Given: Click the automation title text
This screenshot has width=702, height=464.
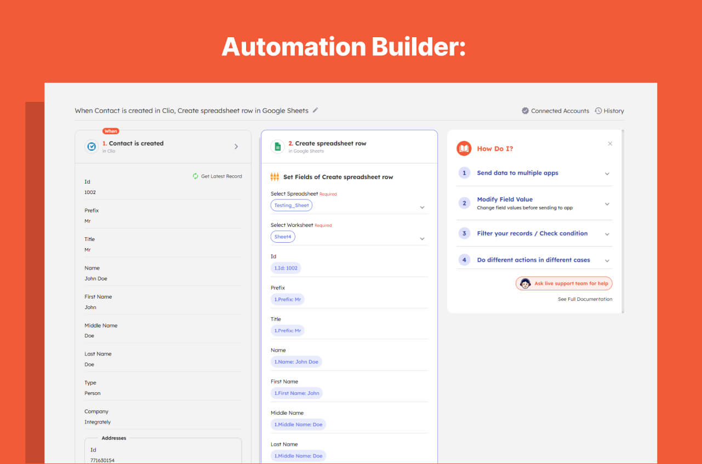Looking at the screenshot, I should coord(192,111).
